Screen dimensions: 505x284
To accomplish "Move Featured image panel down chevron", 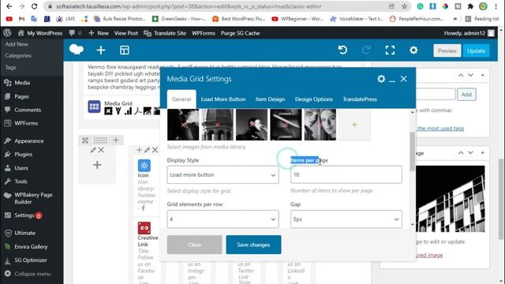I will [x=470, y=152].
